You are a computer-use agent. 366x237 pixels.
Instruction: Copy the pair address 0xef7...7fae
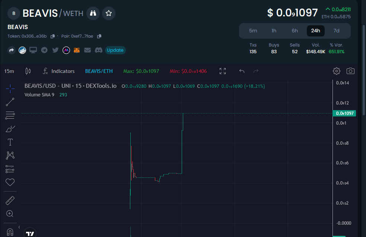pos(99,36)
